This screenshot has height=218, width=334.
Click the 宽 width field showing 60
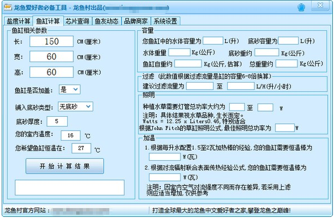(51, 57)
